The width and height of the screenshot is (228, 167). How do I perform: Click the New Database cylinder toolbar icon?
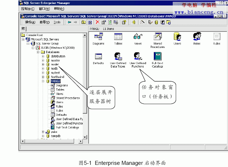(156, 22)
